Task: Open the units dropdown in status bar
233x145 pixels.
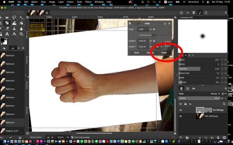Action: [50, 137]
